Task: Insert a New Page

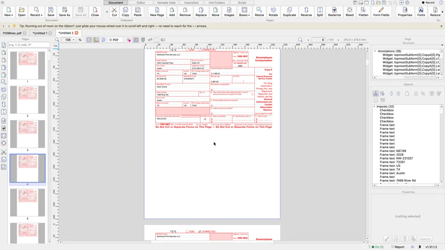Action: pos(157,12)
